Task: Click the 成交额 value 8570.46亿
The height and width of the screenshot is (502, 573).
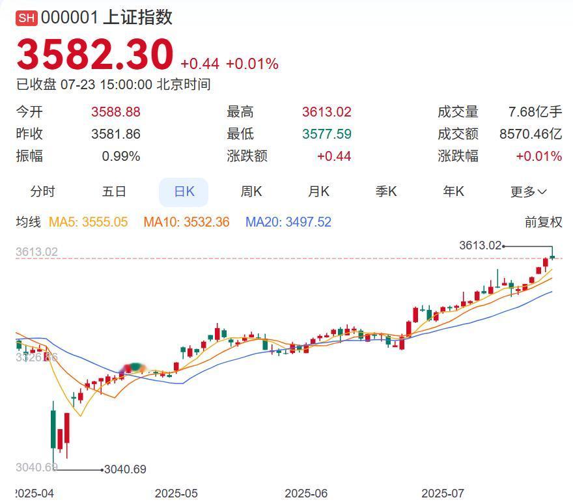Action: coord(531,133)
